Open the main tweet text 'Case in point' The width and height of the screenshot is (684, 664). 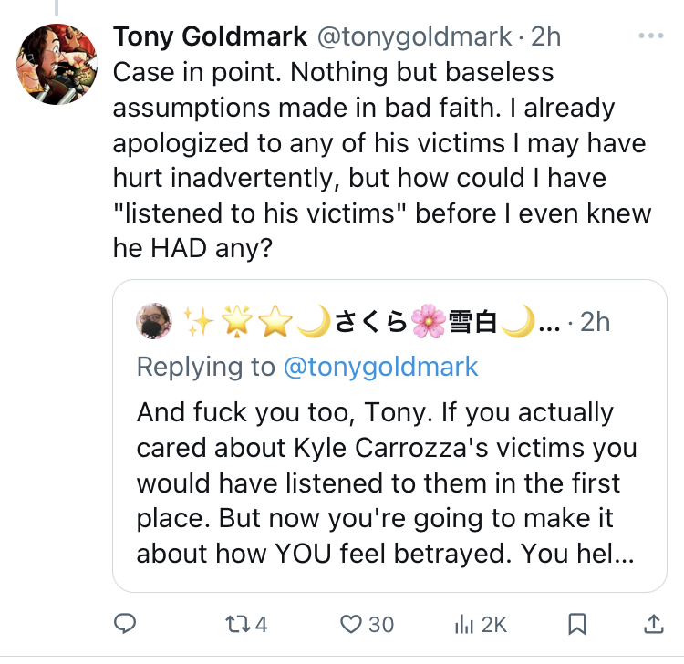(x=382, y=161)
